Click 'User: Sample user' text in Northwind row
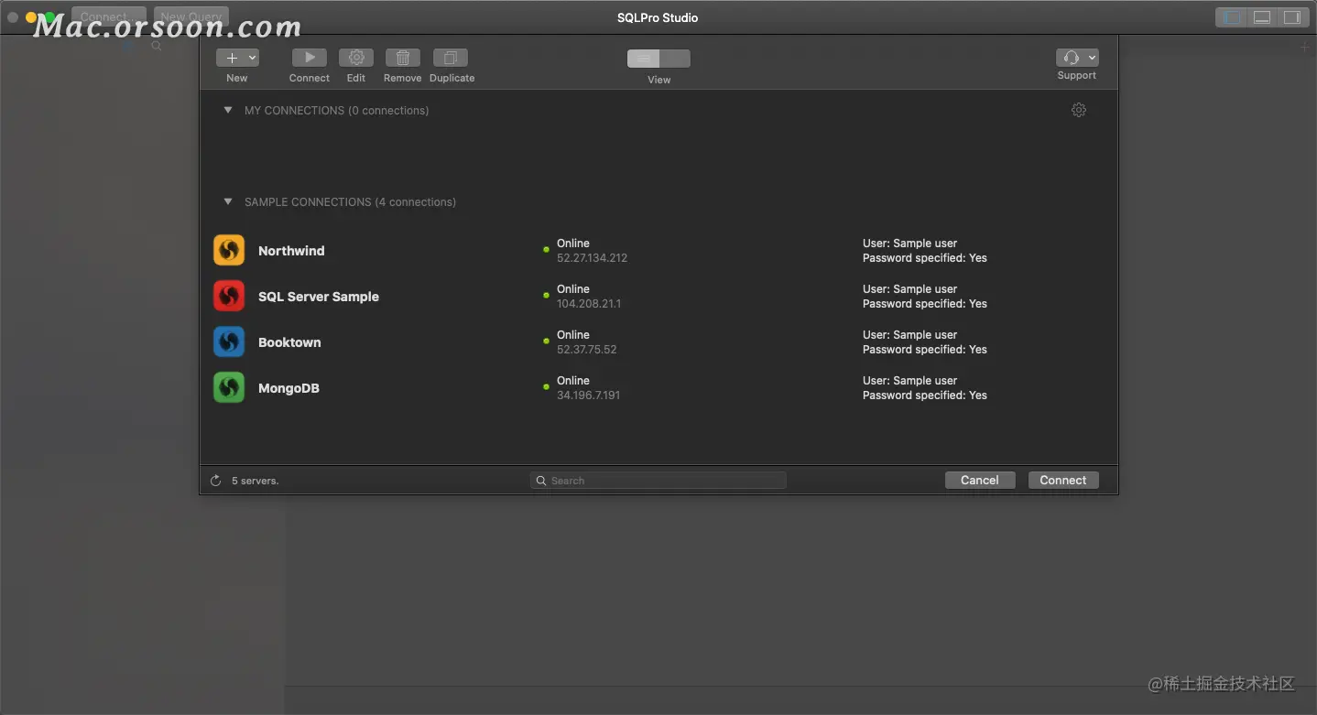This screenshot has height=715, width=1317. click(909, 244)
